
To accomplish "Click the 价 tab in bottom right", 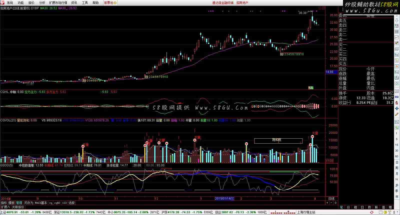I will point(348,207).
